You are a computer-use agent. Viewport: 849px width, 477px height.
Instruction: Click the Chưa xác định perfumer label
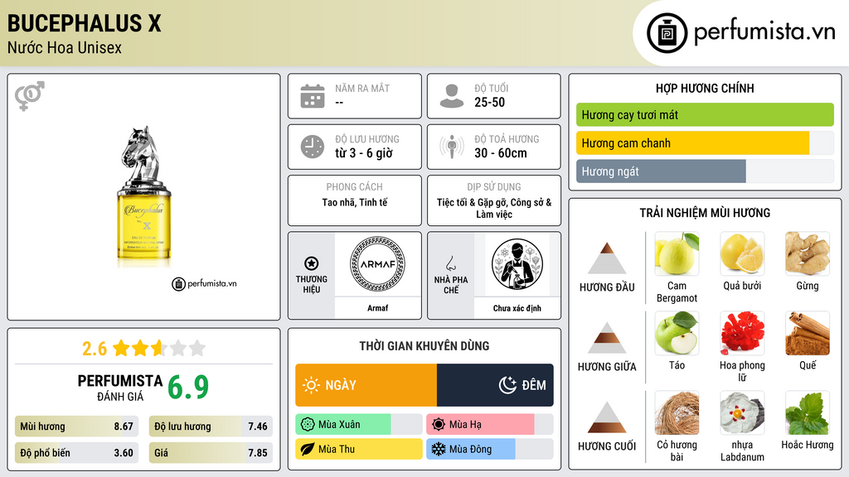coord(517,308)
